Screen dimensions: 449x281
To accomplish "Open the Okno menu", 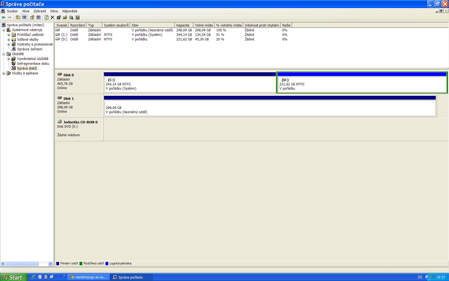I will (54, 11).
